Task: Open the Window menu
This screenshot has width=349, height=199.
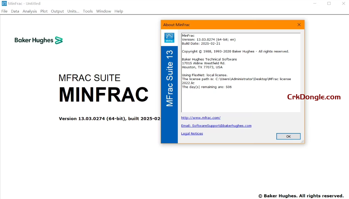Action: [x=104, y=11]
